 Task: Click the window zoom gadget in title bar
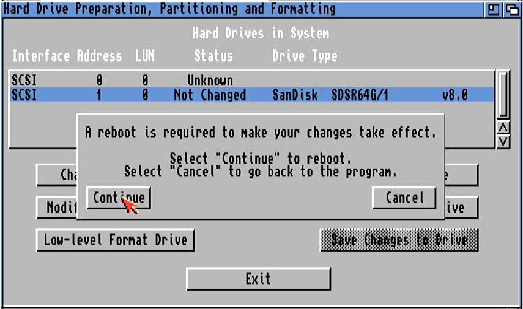[492, 9]
